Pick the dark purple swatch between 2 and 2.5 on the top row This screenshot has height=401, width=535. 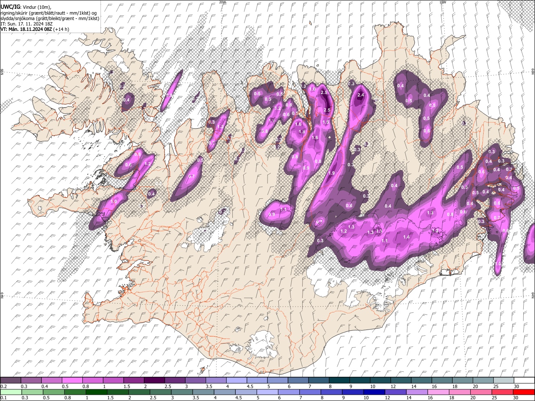pos(154,380)
